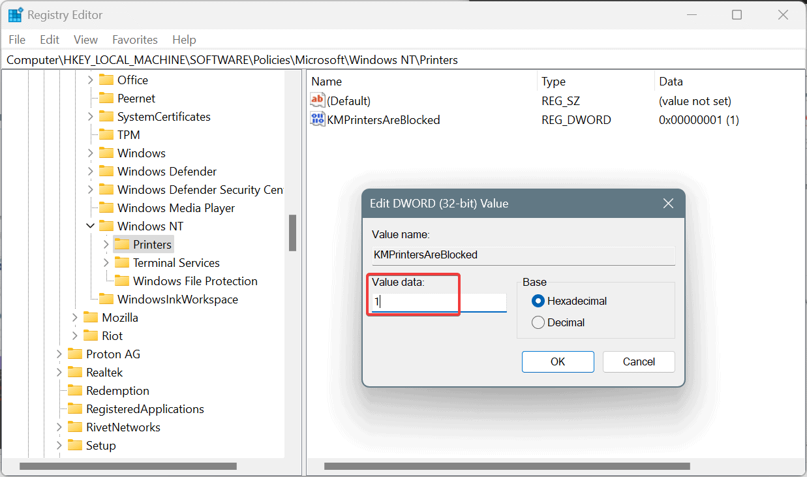
Task: Collapse the Windows NT key
Action: 91,226
